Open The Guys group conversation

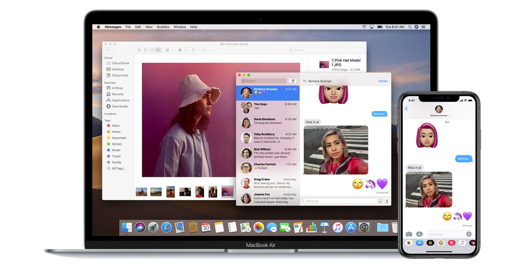click(268, 108)
